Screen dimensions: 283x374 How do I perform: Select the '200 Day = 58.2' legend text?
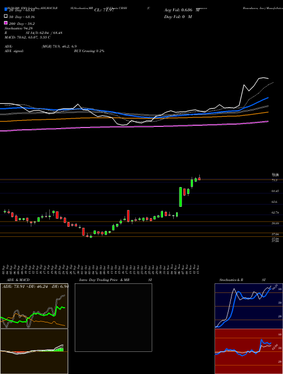[x=22, y=24]
